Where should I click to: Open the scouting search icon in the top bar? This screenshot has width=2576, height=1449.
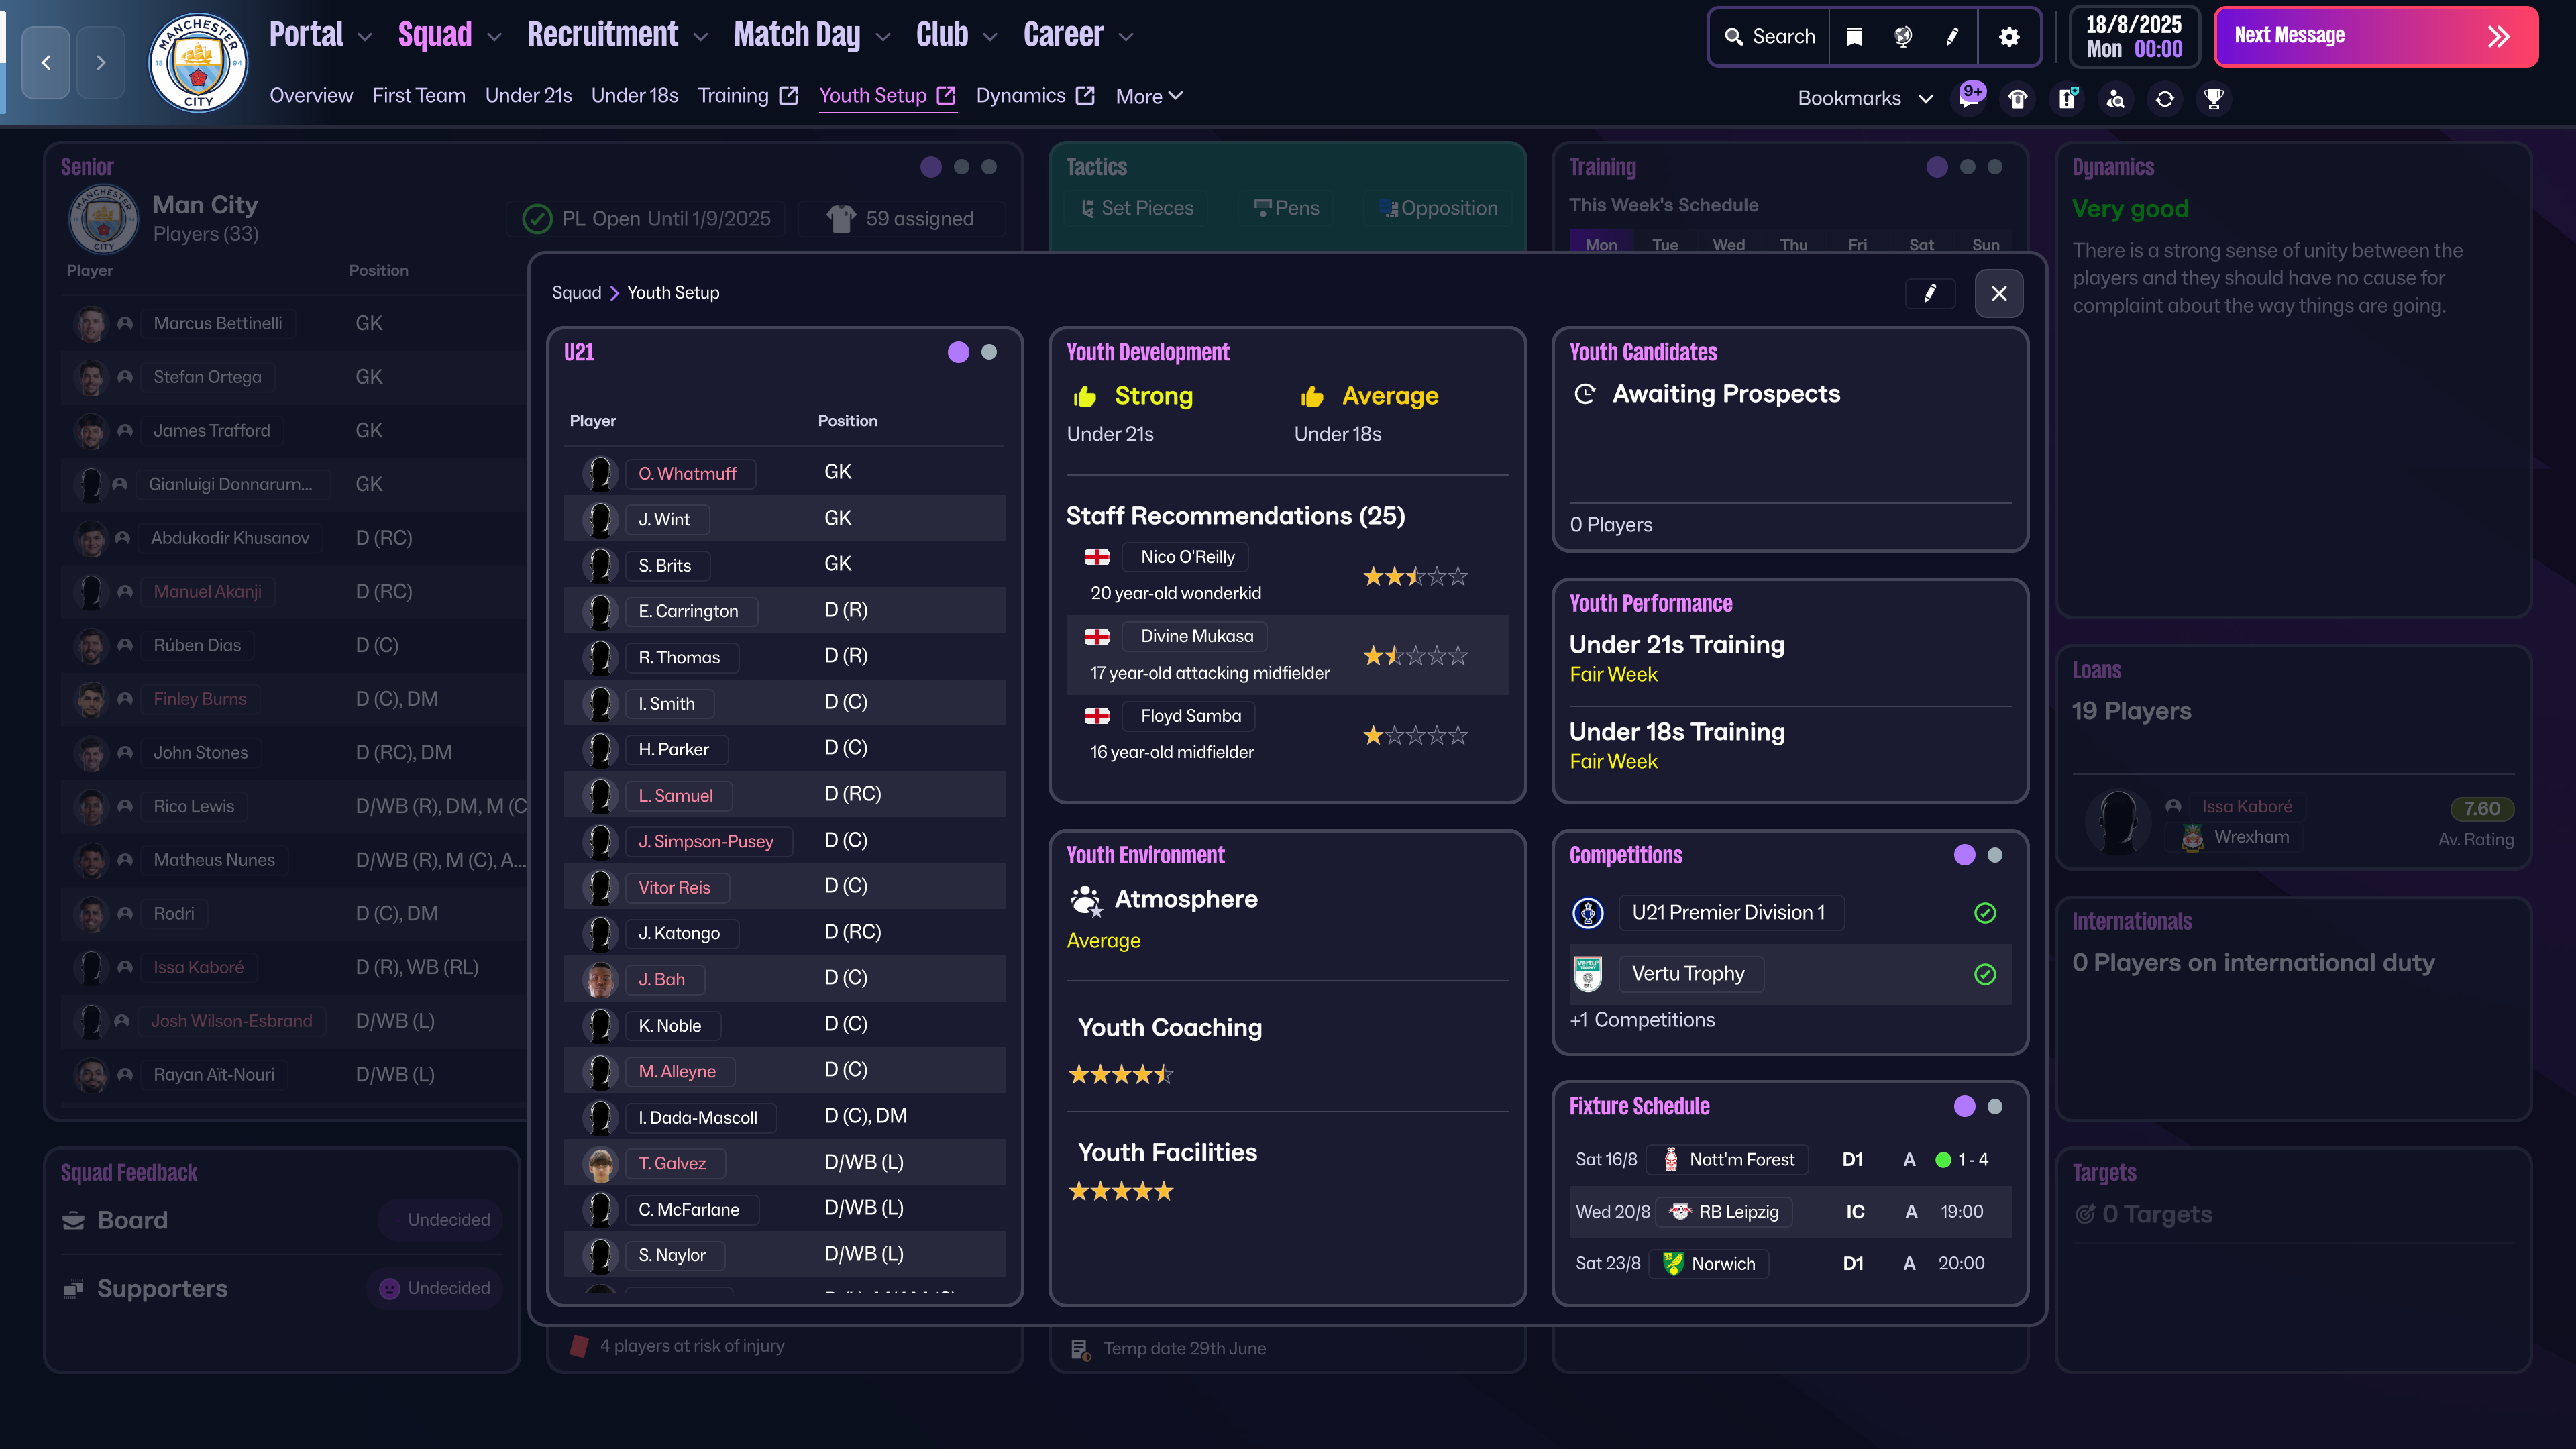click(2116, 99)
